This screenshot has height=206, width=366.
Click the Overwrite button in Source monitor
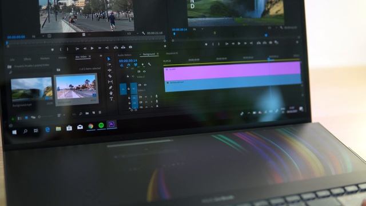point(123,47)
